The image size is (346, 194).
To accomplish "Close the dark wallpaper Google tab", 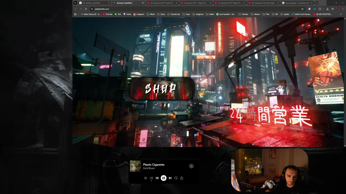I will [x=312, y=3].
